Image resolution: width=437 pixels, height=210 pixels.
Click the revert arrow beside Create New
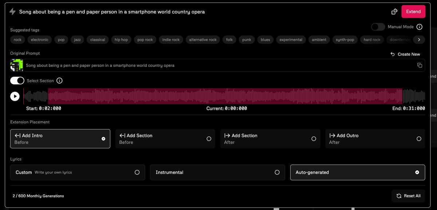(392, 54)
